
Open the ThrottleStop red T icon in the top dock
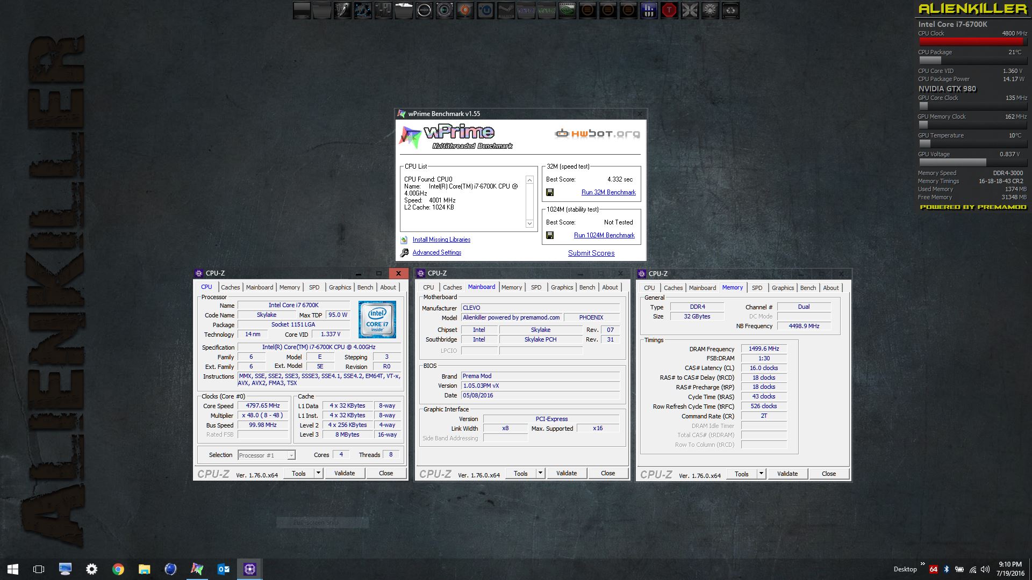tap(669, 10)
